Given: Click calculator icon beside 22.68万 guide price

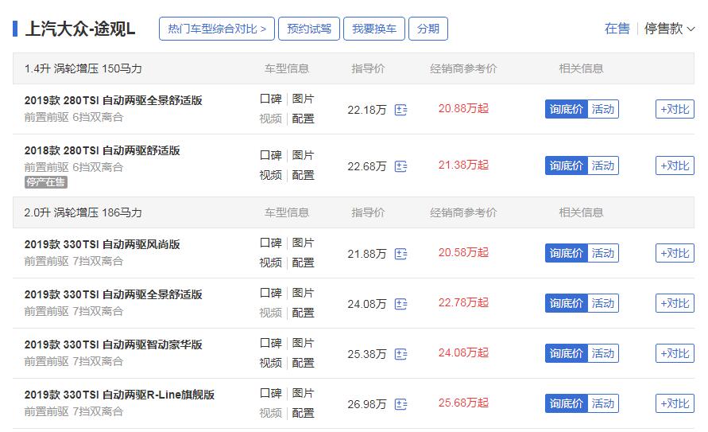Looking at the screenshot, I should (400, 166).
